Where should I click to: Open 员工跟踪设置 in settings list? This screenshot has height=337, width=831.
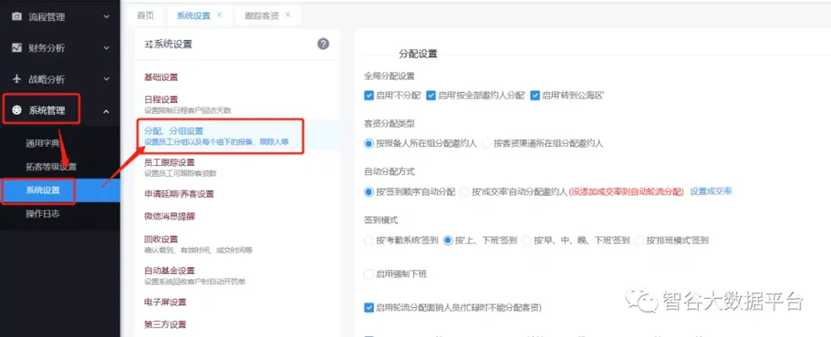pos(169,162)
